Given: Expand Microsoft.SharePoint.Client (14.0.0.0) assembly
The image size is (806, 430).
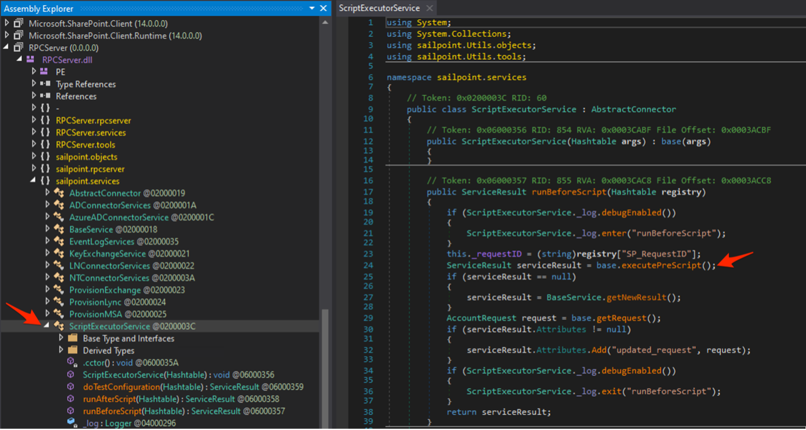Looking at the screenshot, I should (x=7, y=24).
